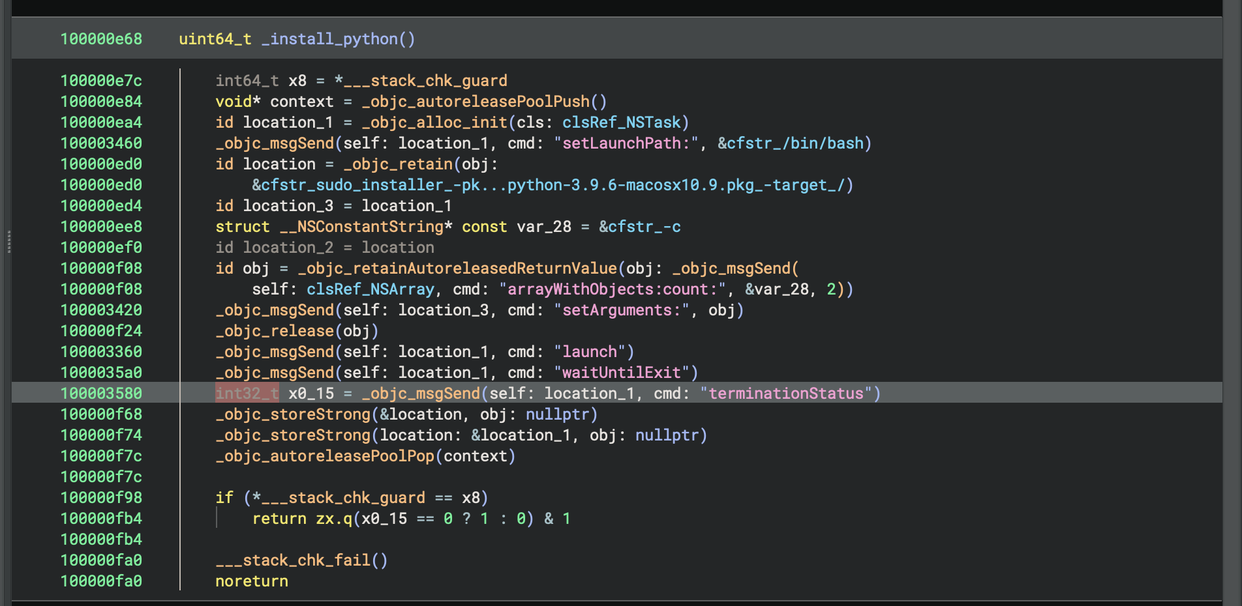Click the &cfstr_-c constant reference

(x=640, y=227)
